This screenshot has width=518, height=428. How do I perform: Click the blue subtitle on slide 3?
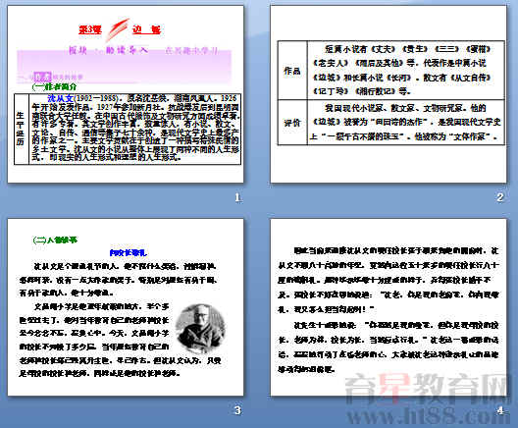[128, 253]
